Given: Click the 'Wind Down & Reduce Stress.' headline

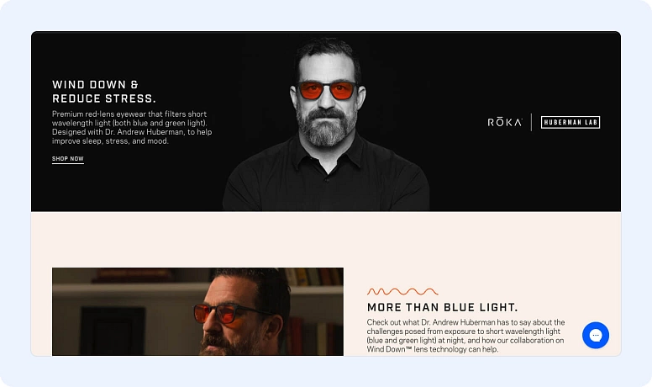Looking at the screenshot, I should [104, 92].
